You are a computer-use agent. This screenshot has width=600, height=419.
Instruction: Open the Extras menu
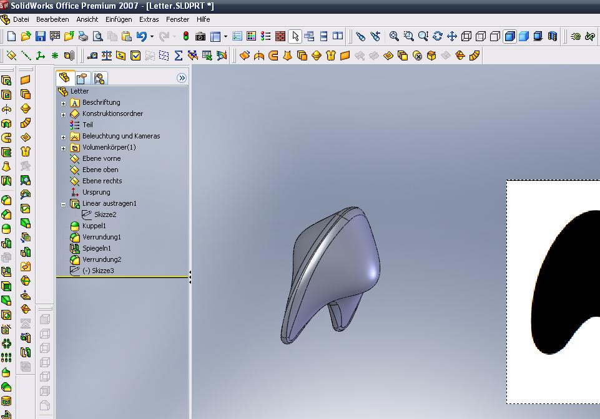pyautogui.click(x=149, y=19)
